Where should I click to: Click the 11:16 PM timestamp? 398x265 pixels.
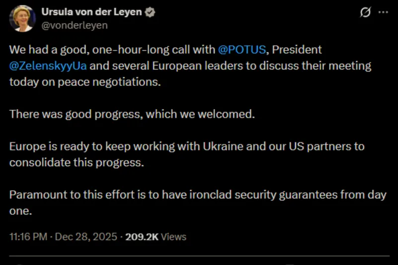coord(27,237)
